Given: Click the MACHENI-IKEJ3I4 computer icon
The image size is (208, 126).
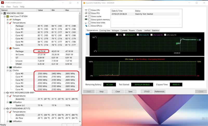Looking at the screenshot, I should (x=5, y=13).
